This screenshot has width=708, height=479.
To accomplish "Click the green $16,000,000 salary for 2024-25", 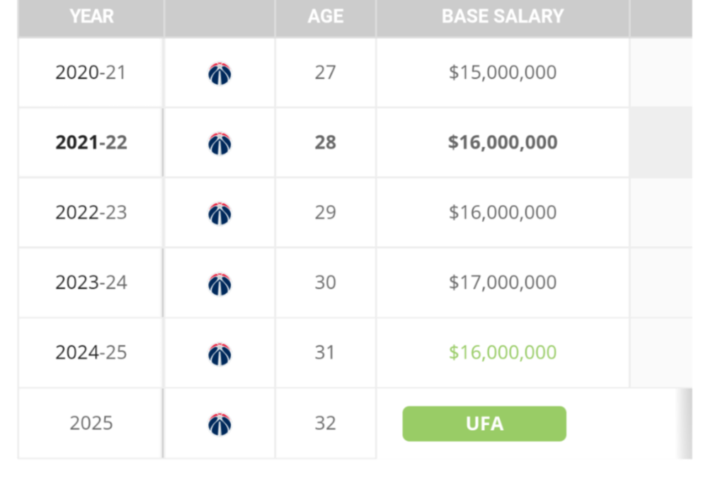I will point(503,353).
